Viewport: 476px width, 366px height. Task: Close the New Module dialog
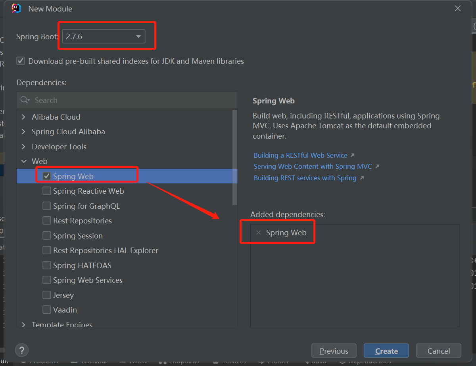(x=458, y=8)
